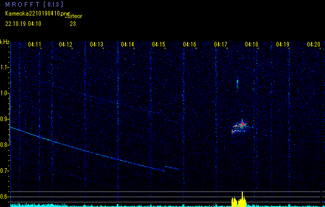
Task: Click the red-pink meteor echo burst in spectrogram
Action: (240, 126)
